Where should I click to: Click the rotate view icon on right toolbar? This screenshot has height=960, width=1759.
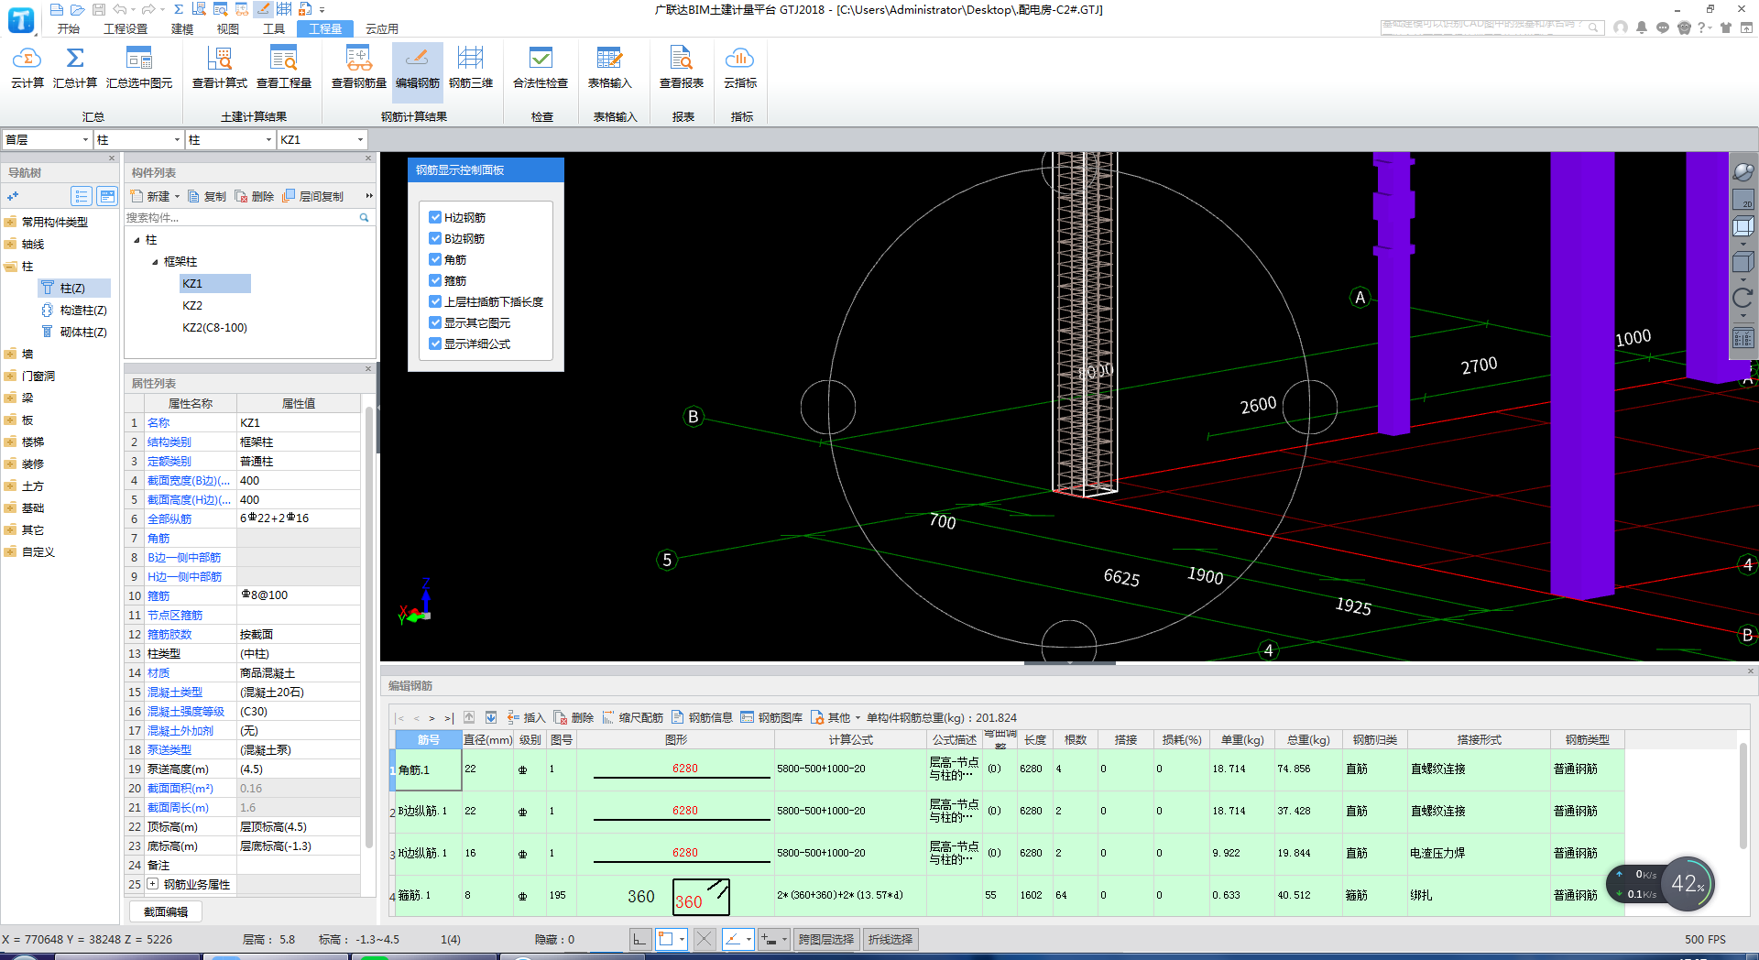tap(1743, 298)
